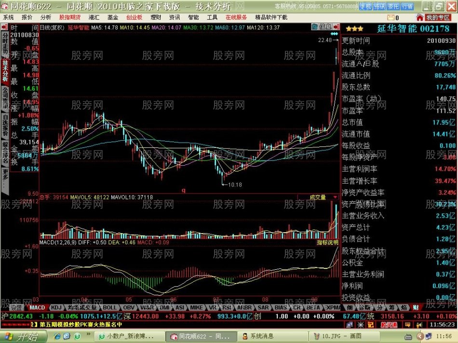Switch to the 技术分析 sidebar tab
Screen dimensions: 458x343
pyautogui.click(x=4, y=70)
